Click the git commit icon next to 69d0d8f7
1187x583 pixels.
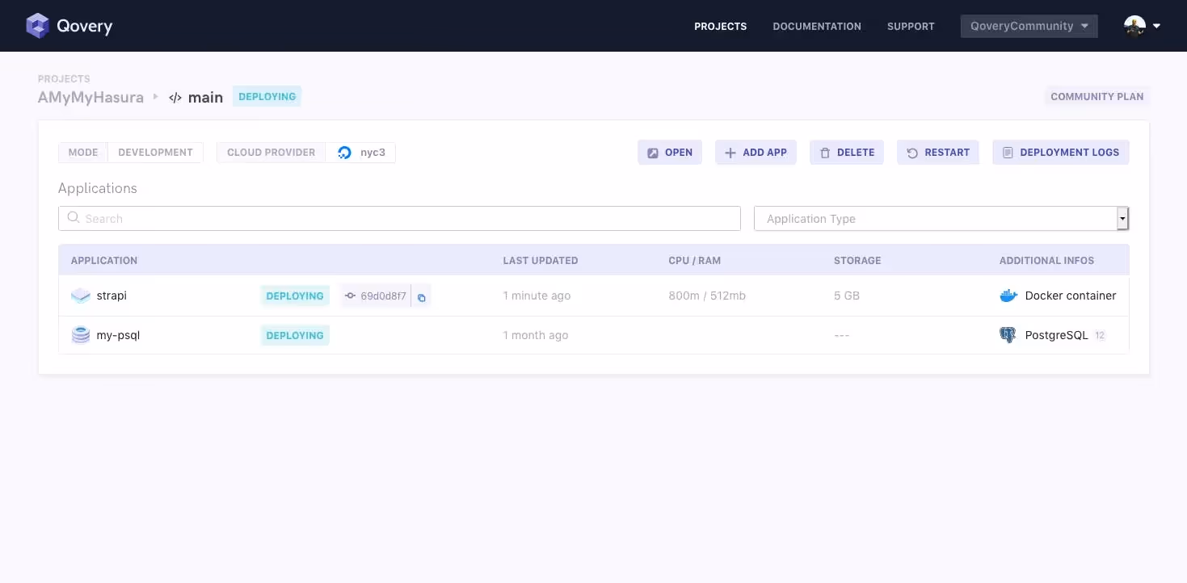(351, 296)
